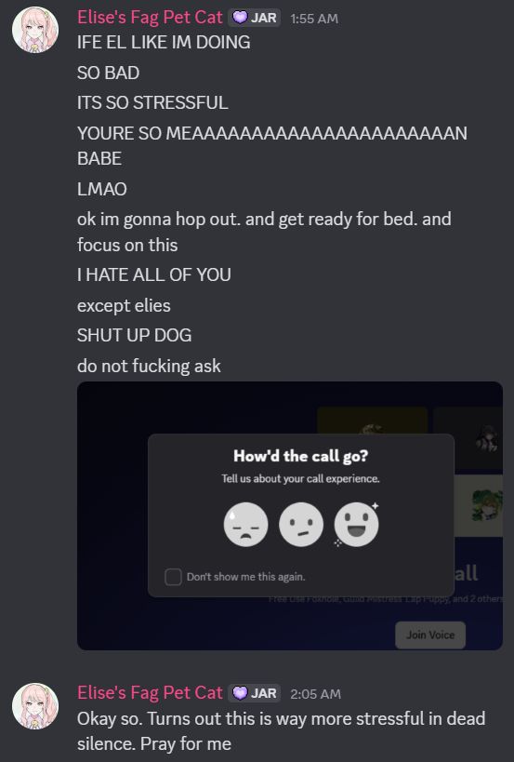Screen dimensions: 514x762
Task: Click the JAR tag badge beside 1:55 AM
Action: [x=255, y=18]
